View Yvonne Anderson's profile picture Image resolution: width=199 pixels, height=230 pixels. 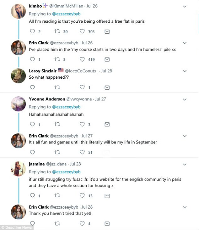point(18,104)
